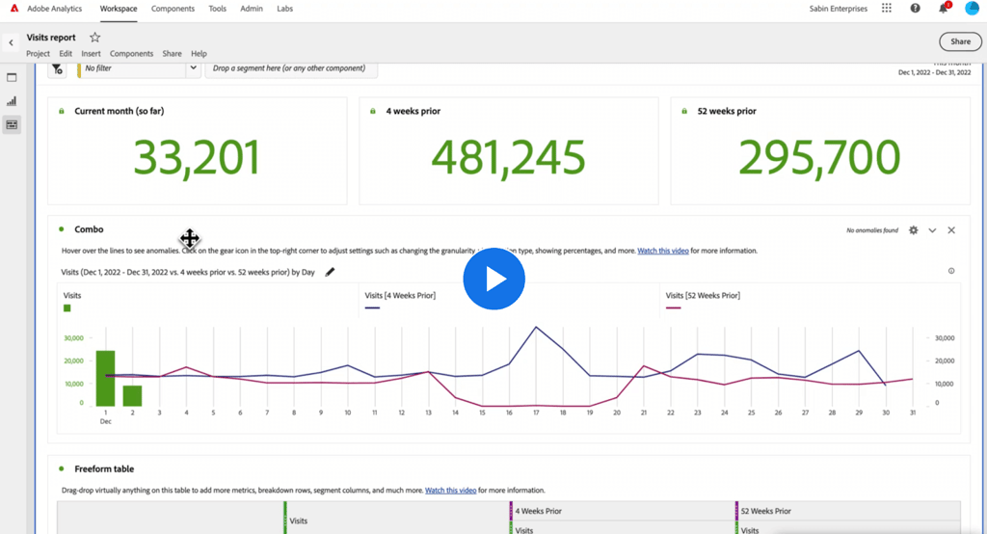This screenshot has height=534, width=987.
Task: Click the back chevron beside Visits report
Action: tap(11, 42)
